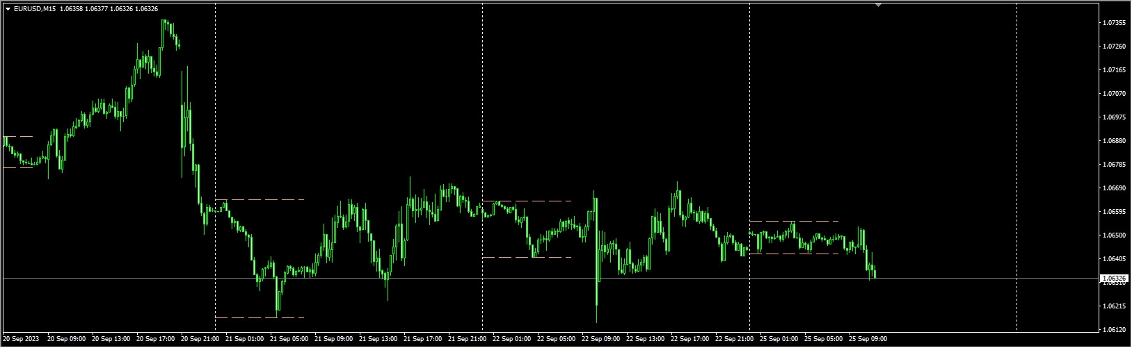Click the 20 Sep 2023 time label

[x=20, y=340]
